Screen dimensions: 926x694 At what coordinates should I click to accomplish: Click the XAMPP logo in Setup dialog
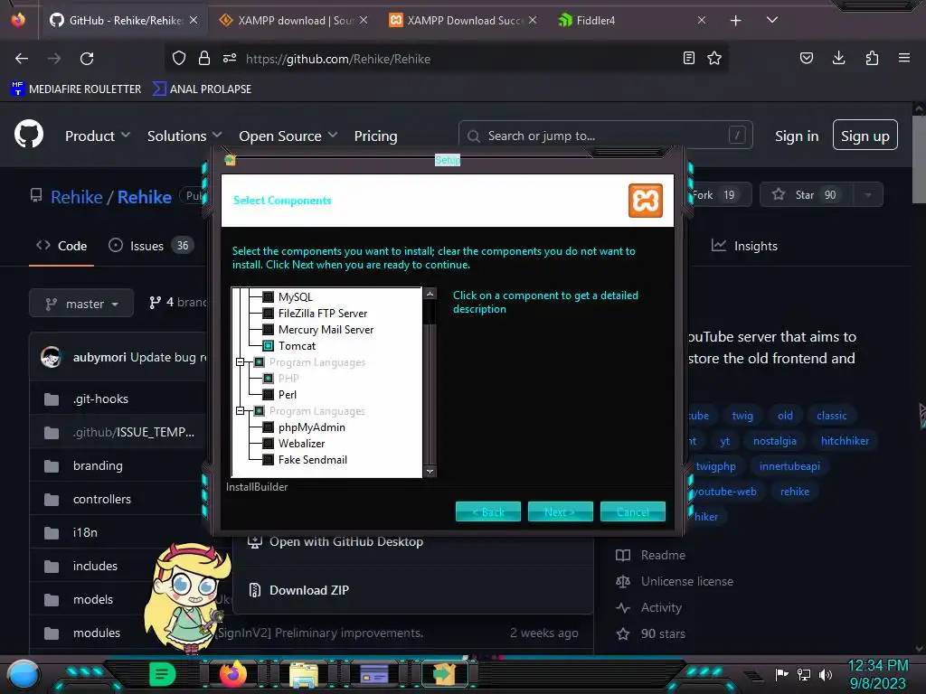pyautogui.click(x=645, y=201)
